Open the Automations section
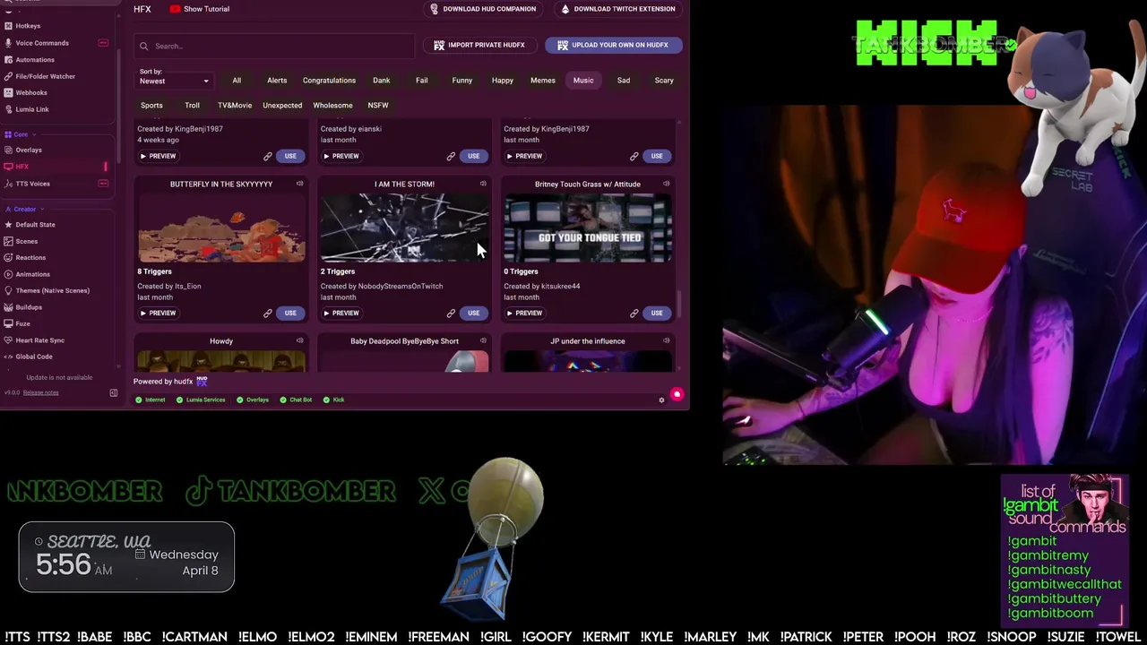The height and width of the screenshot is (645, 1147). [34, 59]
